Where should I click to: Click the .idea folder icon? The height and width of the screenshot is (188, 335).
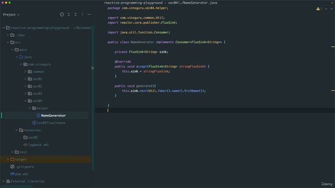(x=13, y=35)
